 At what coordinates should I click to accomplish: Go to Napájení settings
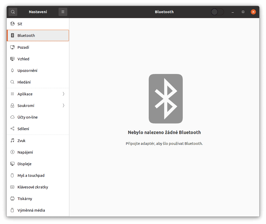(38, 152)
